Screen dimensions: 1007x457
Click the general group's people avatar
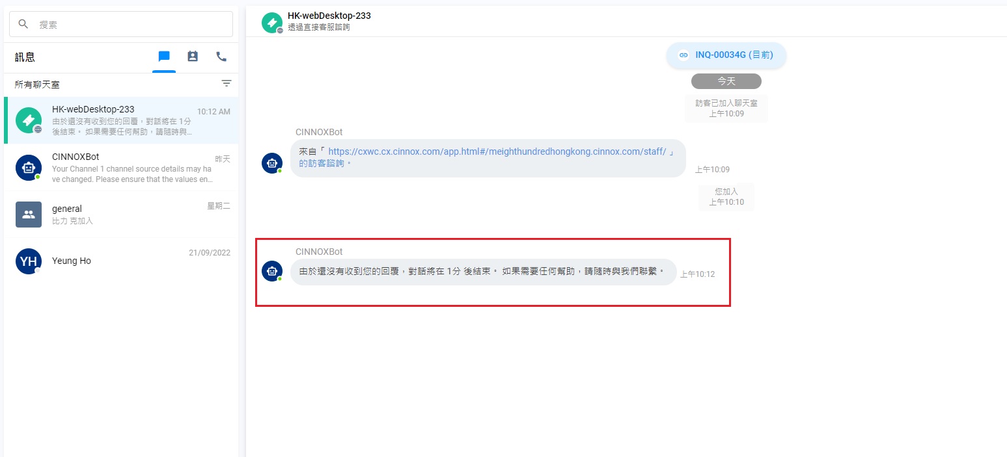coord(28,215)
